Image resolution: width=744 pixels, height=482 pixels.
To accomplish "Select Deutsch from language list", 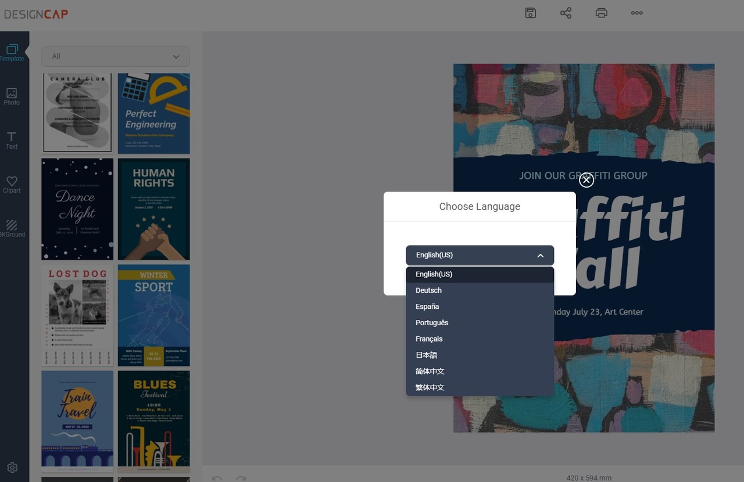I will (428, 290).
